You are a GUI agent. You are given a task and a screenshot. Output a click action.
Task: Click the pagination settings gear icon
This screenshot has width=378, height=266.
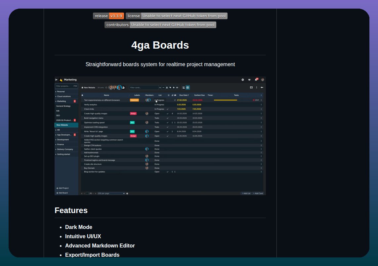(127, 194)
